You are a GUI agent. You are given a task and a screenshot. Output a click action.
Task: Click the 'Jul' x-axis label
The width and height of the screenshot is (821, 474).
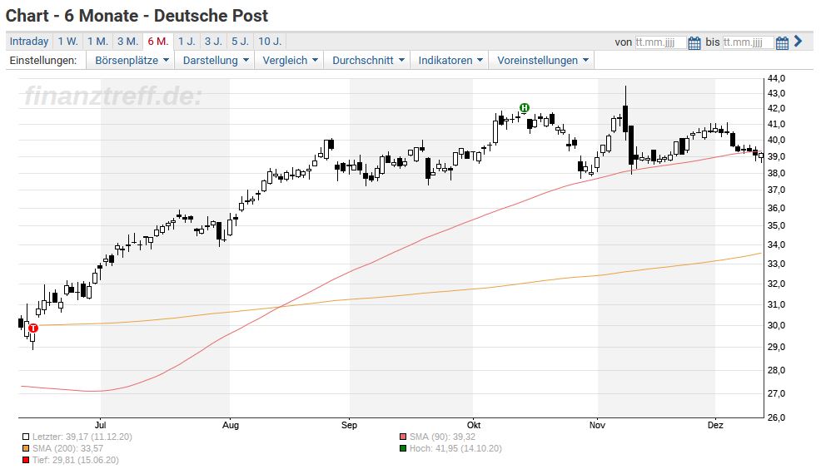(101, 425)
